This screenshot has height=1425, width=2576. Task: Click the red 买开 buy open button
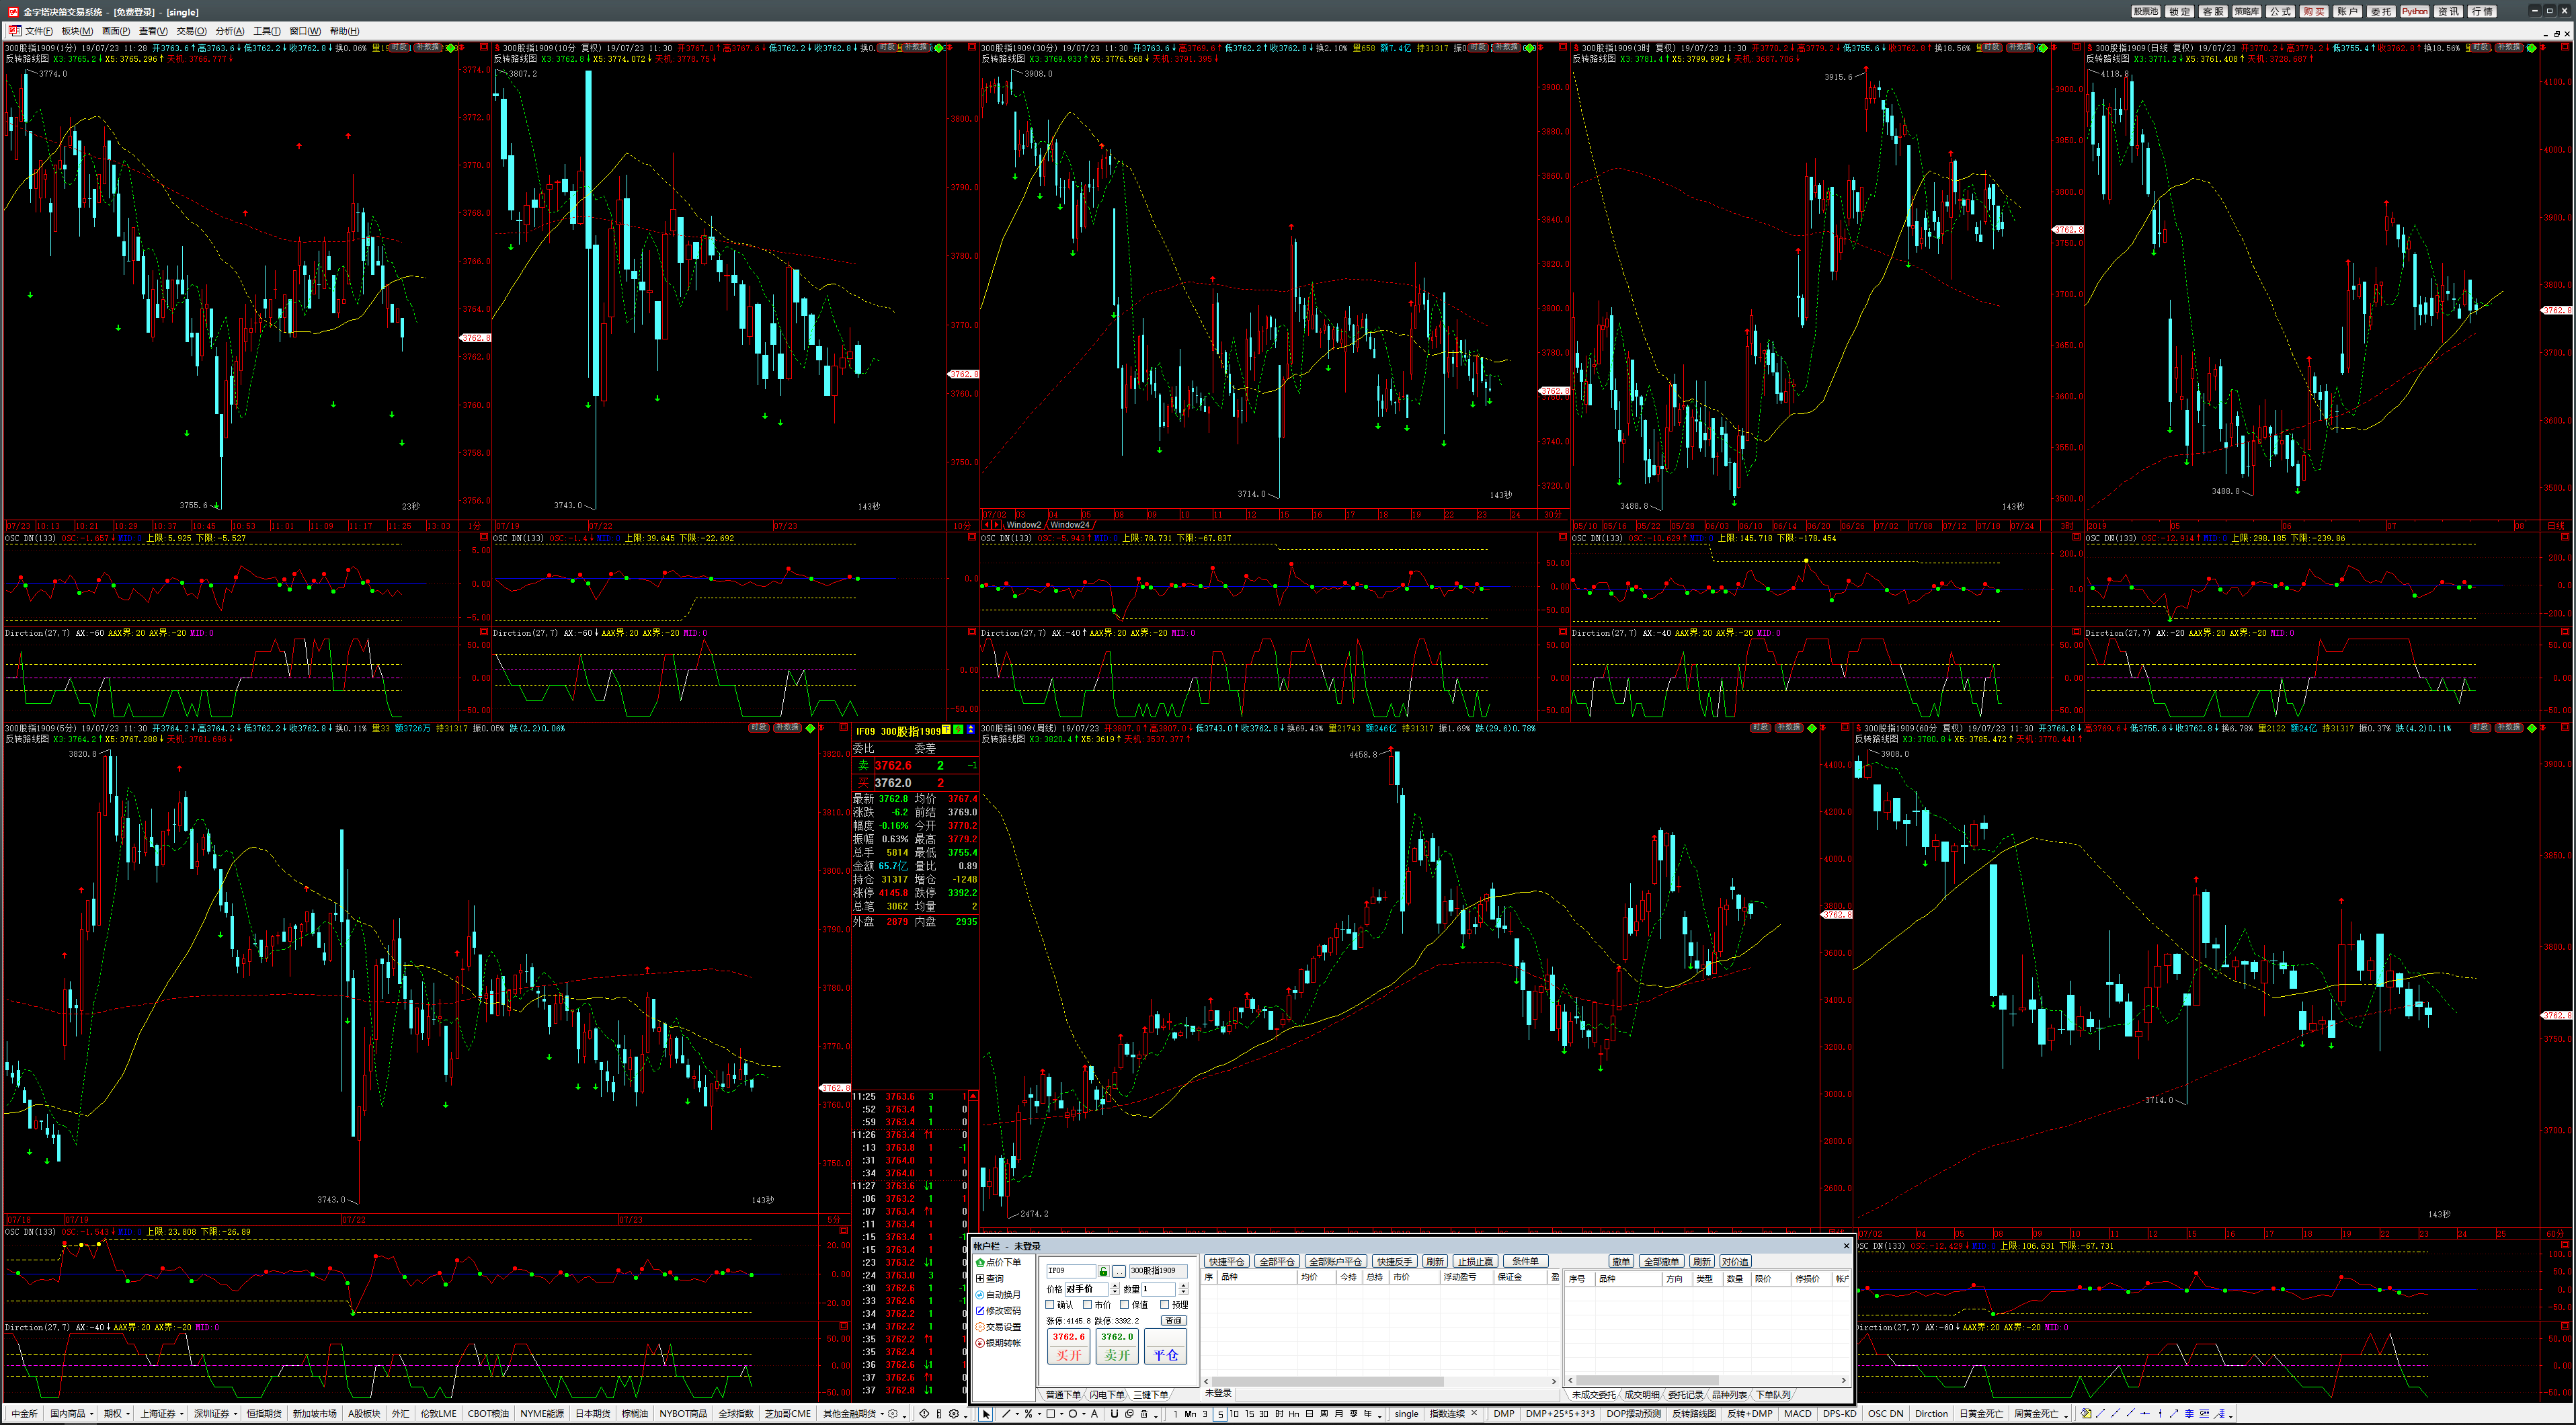[x=1069, y=1347]
